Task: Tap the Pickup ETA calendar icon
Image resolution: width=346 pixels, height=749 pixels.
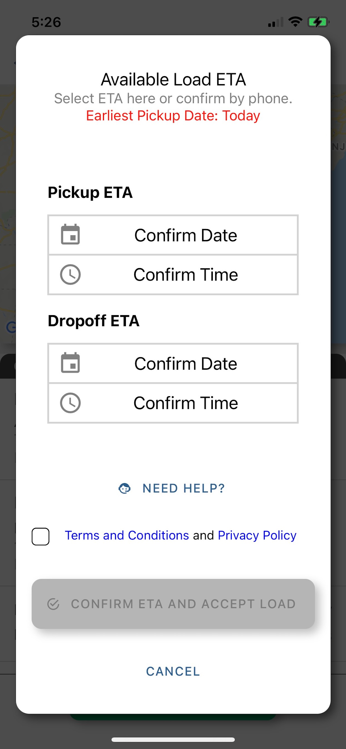Action: [70, 234]
